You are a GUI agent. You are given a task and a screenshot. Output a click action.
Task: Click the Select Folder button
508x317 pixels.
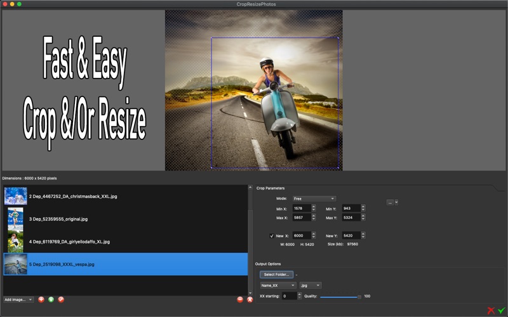[276, 275]
